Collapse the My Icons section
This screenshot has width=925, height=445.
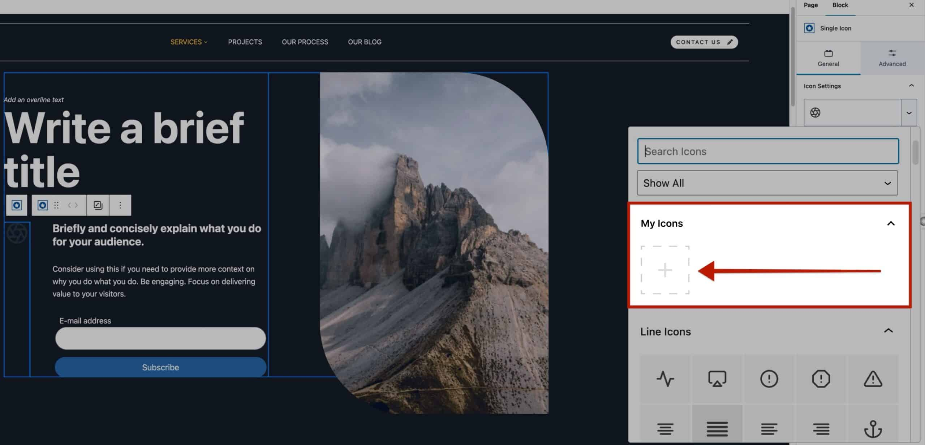coord(891,223)
